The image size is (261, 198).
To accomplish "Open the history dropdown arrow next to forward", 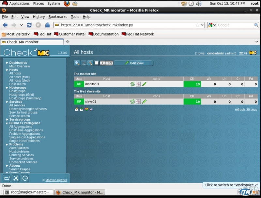I will pyautogui.click(x=22, y=25).
